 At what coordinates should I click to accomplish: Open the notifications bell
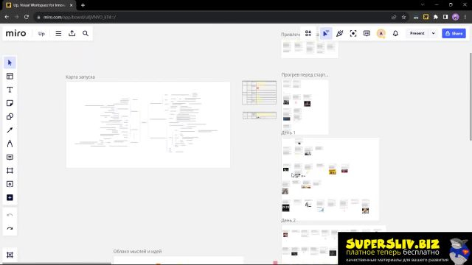coord(395,33)
